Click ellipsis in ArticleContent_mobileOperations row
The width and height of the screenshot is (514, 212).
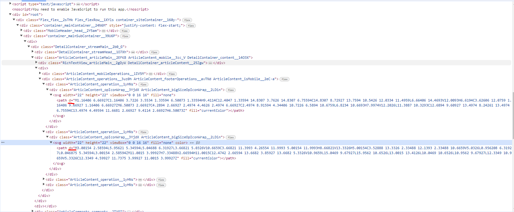point(151,74)
